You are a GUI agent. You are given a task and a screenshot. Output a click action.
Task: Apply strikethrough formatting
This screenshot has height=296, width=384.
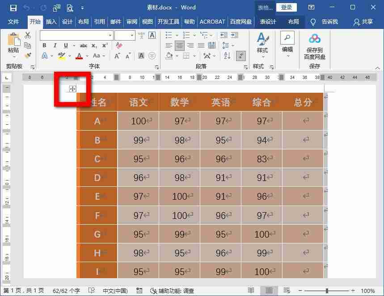[x=84, y=45]
